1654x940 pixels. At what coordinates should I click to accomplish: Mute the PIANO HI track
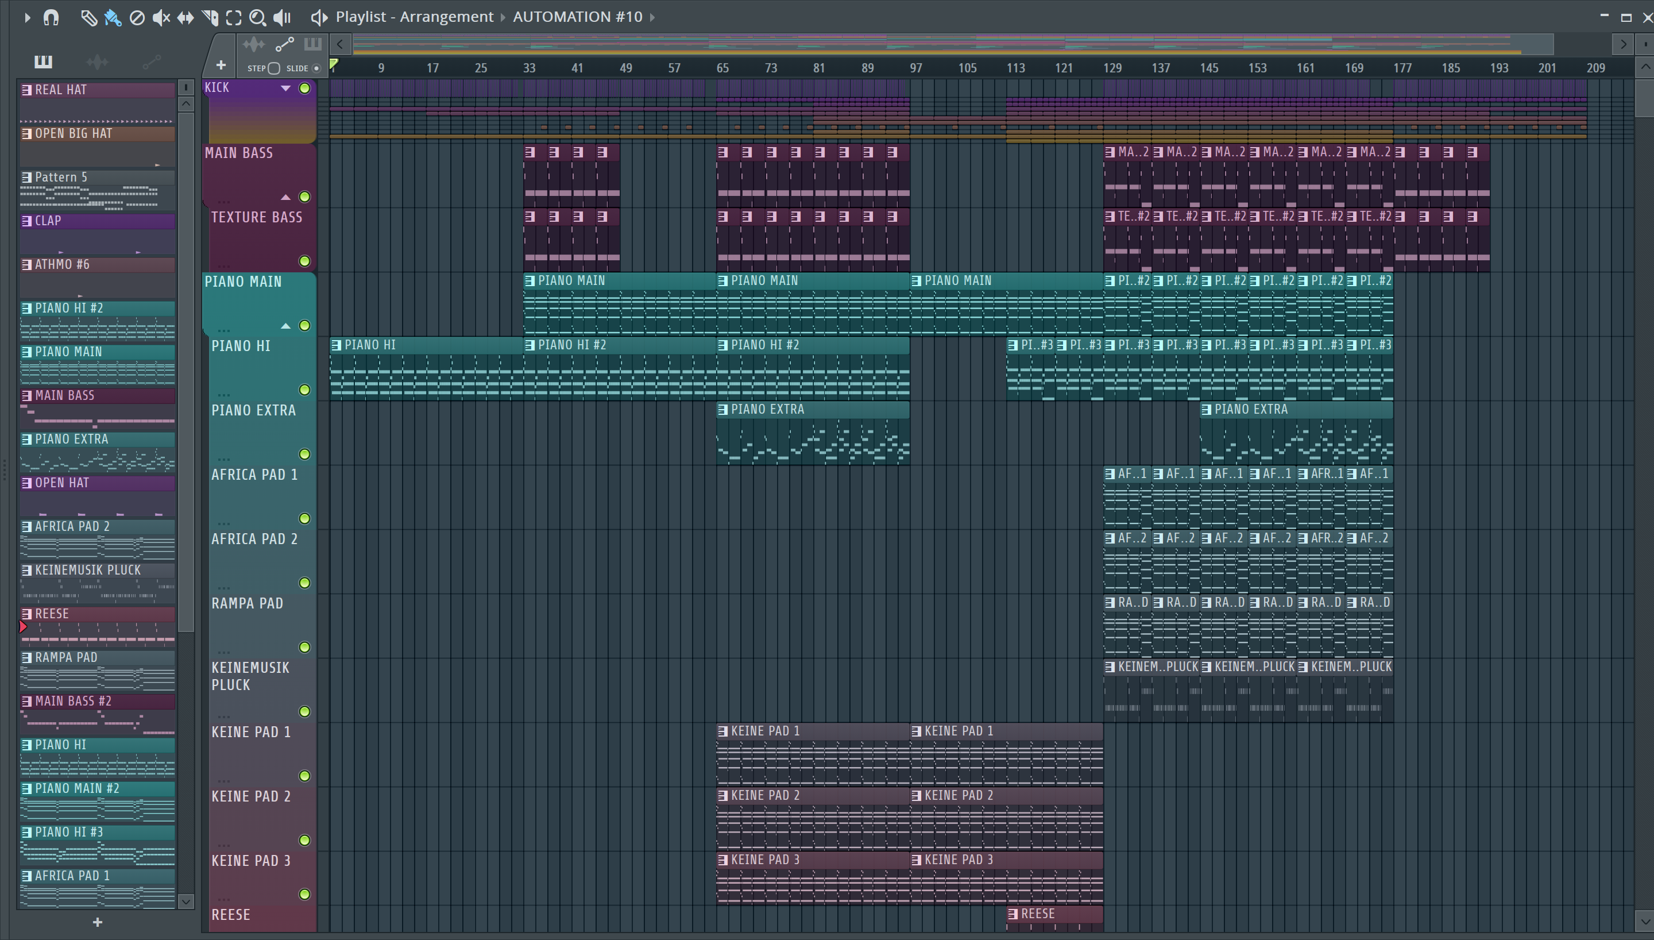(304, 390)
